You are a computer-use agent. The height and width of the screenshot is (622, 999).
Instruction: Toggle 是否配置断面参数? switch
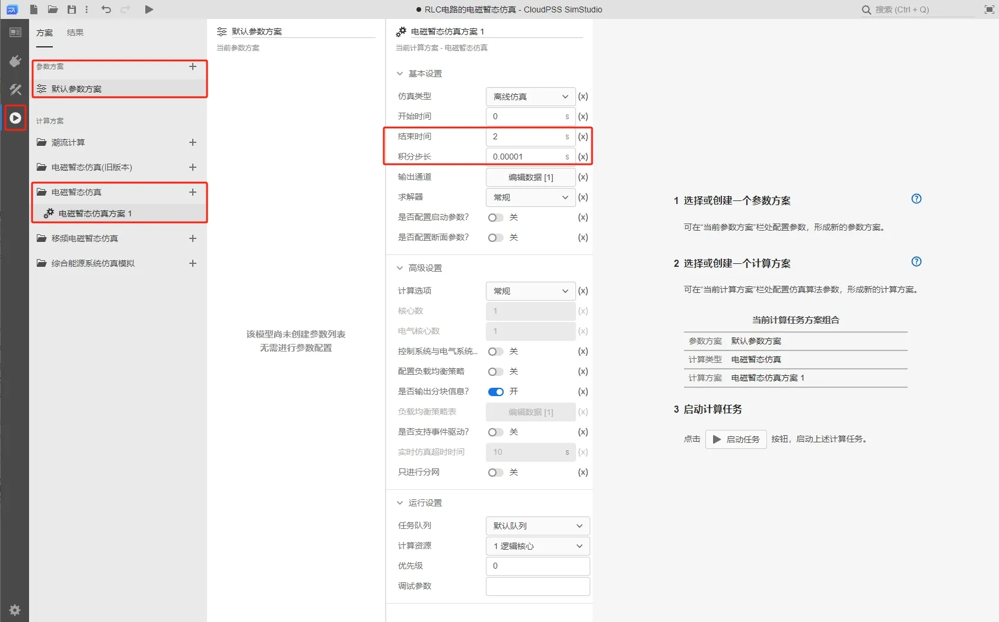click(x=495, y=238)
